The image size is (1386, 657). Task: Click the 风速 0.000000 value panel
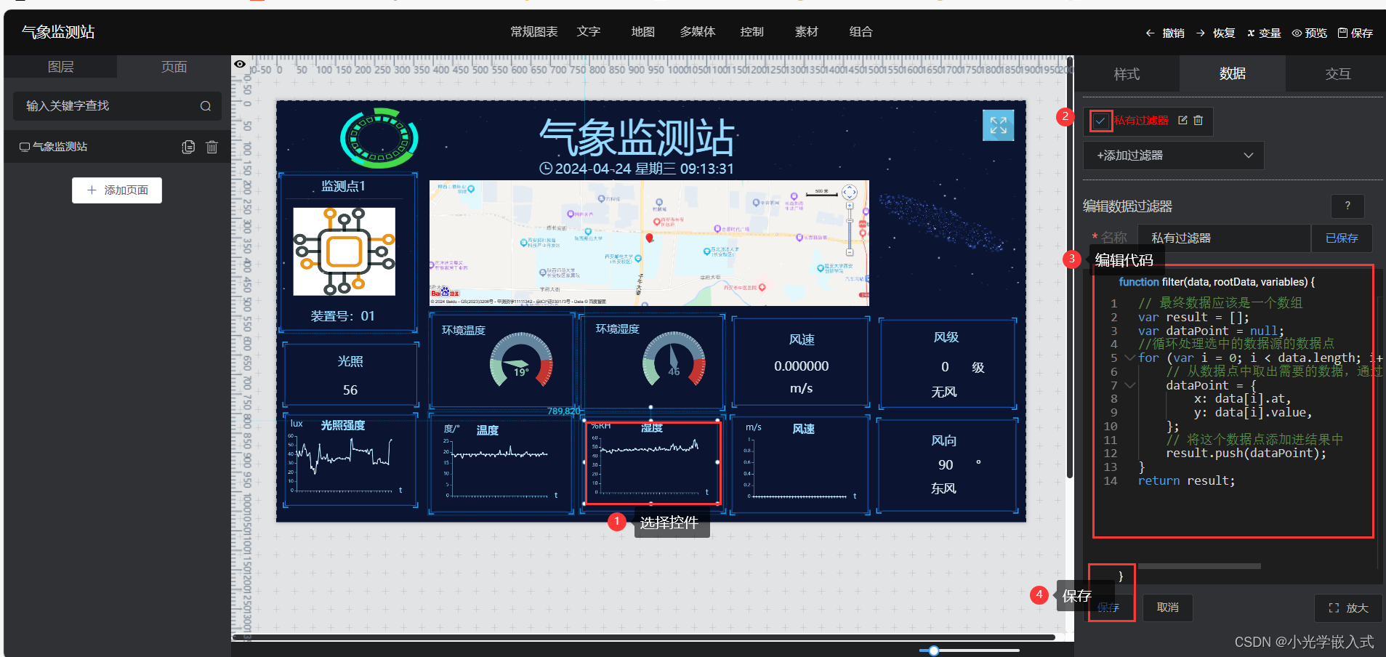click(x=801, y=362)
